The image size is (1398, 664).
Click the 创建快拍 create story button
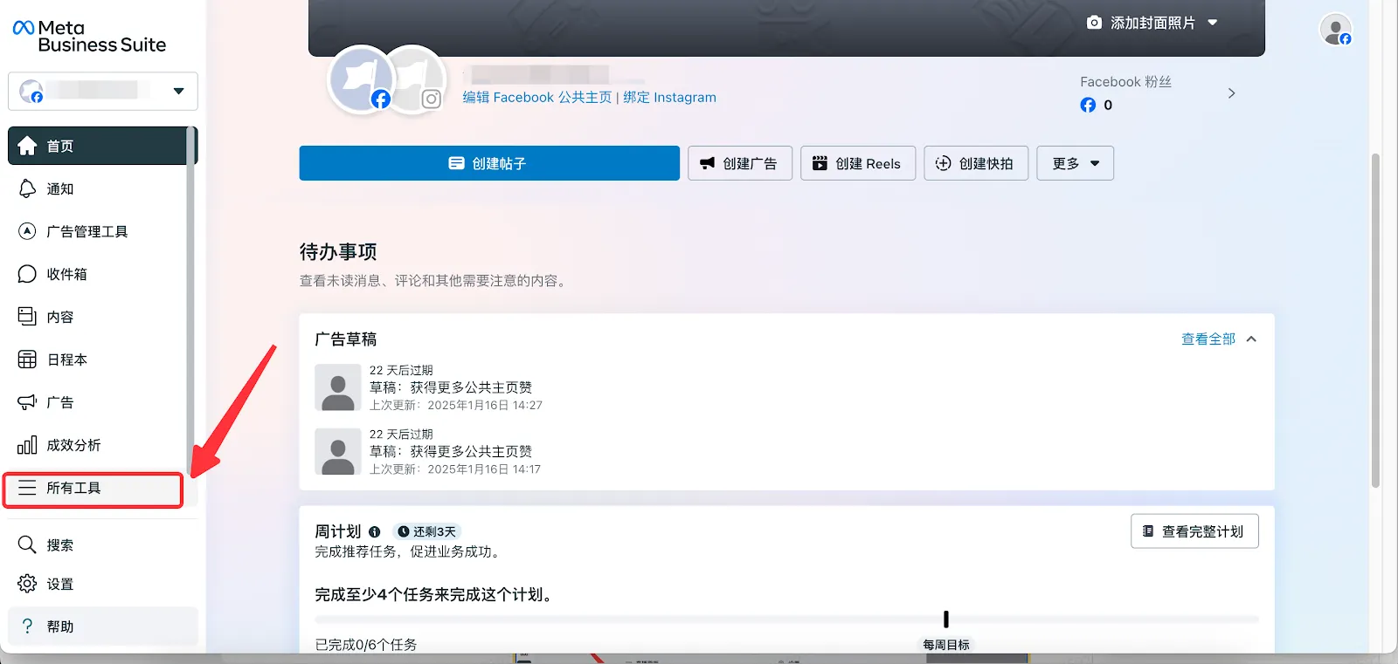976,163
